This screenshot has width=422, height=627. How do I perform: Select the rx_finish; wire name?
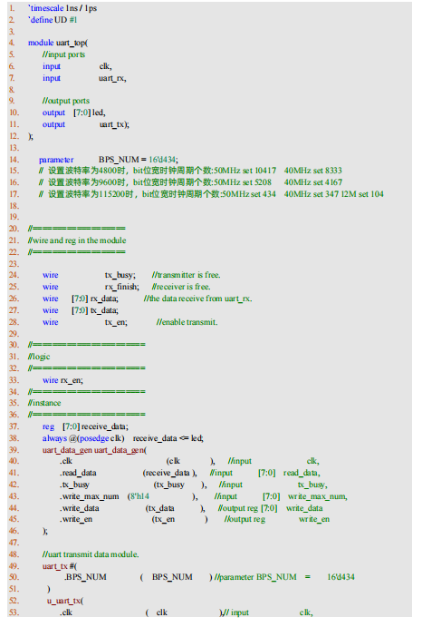tap(121, 287)
